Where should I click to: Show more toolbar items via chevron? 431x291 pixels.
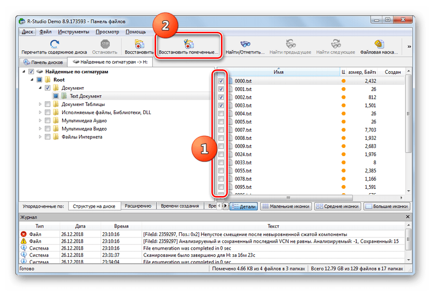409,46
